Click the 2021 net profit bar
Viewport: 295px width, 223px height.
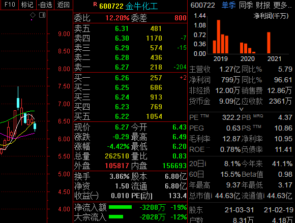tap(269, 43)
